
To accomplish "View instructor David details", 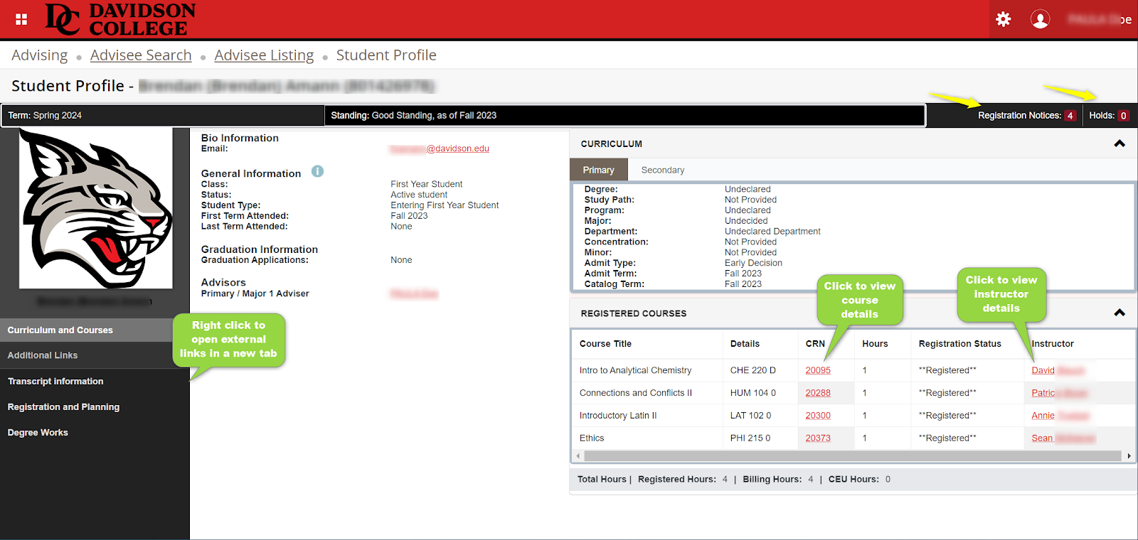I will point(1058,370).
